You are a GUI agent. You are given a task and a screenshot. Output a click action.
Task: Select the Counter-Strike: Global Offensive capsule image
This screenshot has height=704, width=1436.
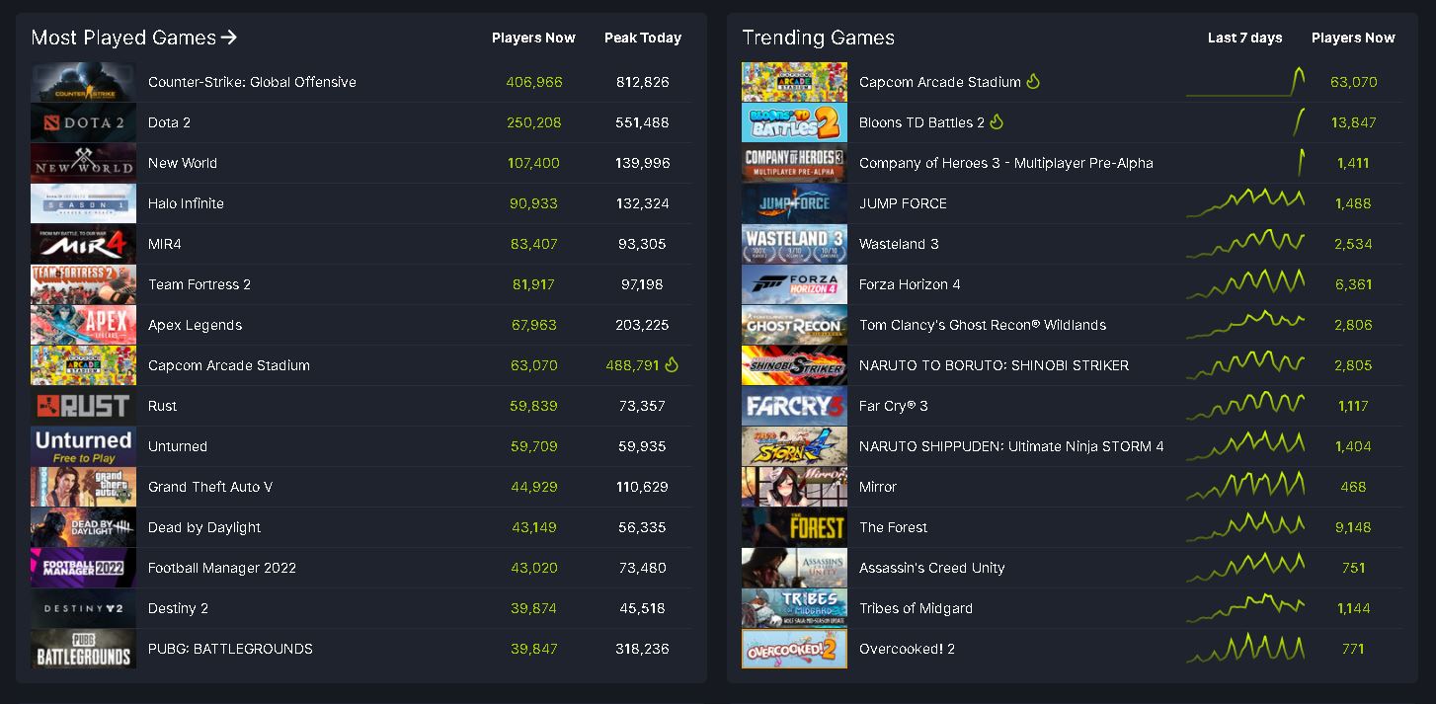[83, 82]
